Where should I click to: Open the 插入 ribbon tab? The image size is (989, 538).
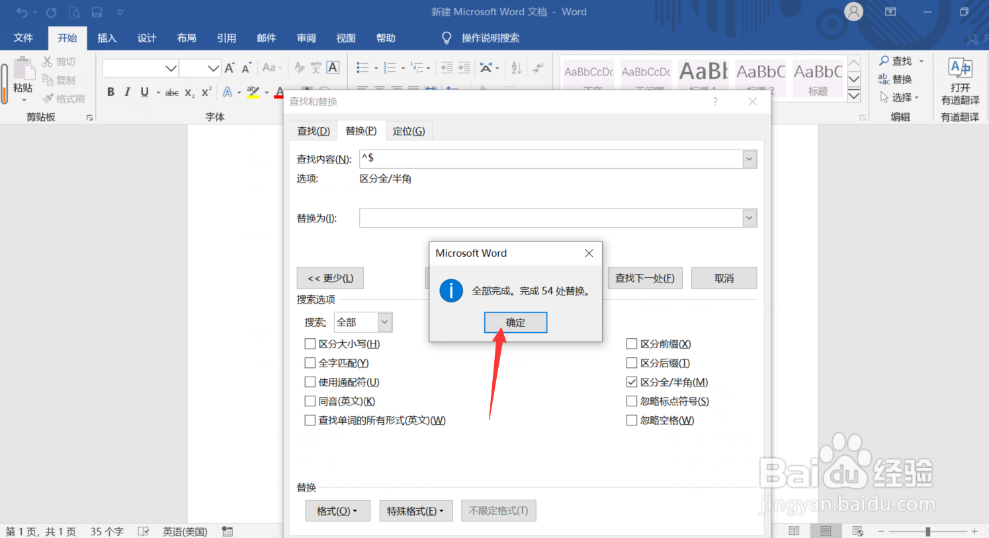107,38
